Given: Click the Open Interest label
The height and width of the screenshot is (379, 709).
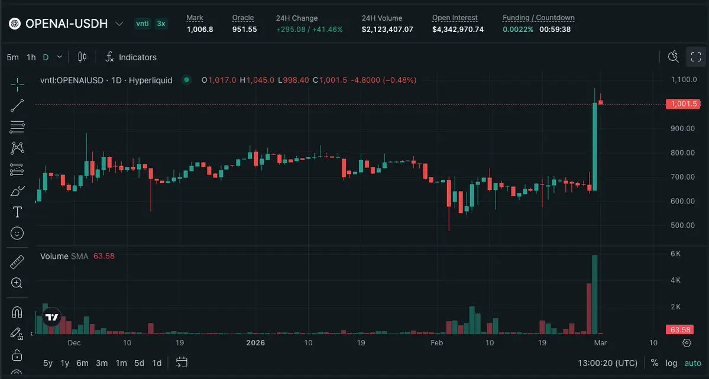Looking at the screenshot, I should (x=455, y=18).
